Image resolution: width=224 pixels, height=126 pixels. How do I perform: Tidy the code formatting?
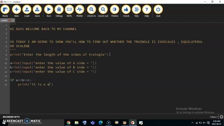pos(136,11)
